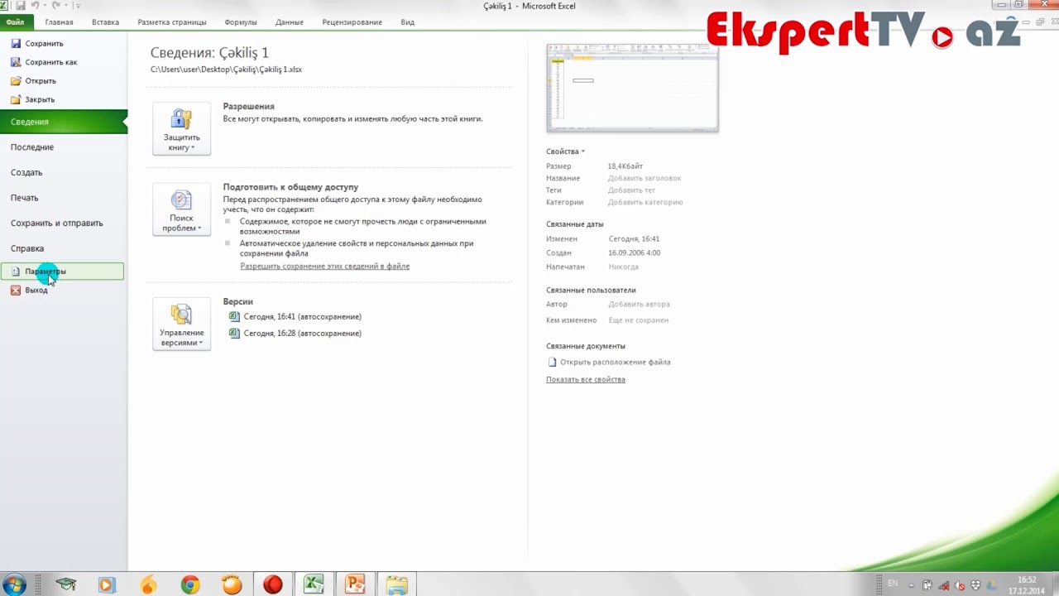The image size is (1059, 596).
Task: Click the Redo arrow in the title bar
Action: [x=56, y=6]
